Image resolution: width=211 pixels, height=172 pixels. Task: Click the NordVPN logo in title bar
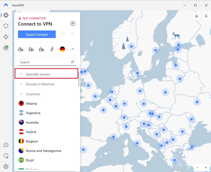point(6,5)
